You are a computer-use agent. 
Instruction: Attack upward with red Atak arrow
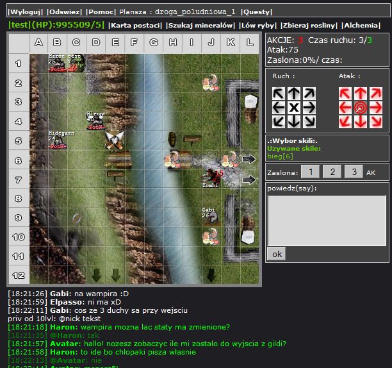(361, 94)
